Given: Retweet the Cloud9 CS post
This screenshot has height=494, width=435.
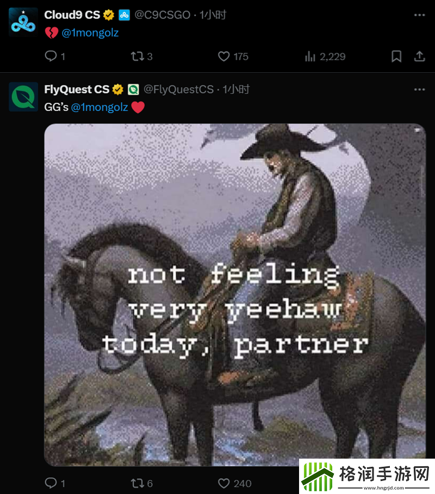Looking at the screenshot, I should coord(142,57).
